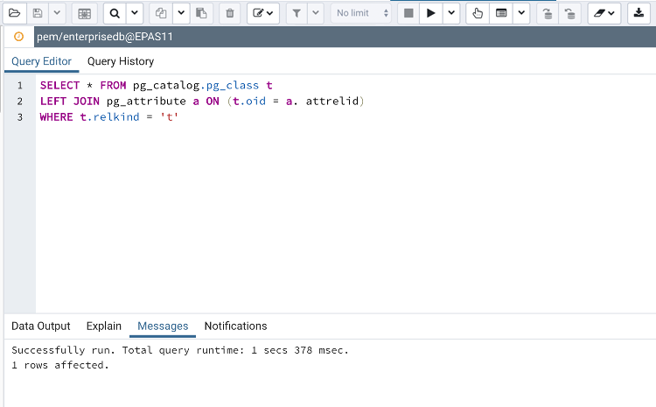Switch to the Query History tab

pyautogui.click(x=121, y=61)
